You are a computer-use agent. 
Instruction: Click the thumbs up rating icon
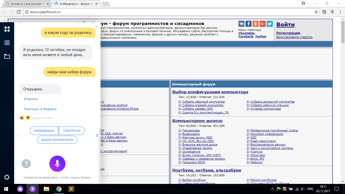click(22, 118)
